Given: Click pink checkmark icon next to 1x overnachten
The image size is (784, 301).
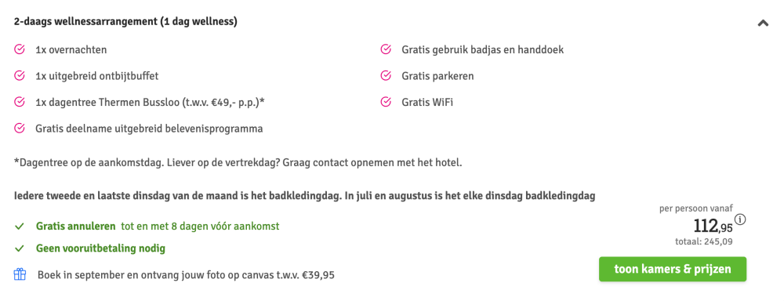Looking at the screenshot, I should pyautogui.click(x=20, y=49).
